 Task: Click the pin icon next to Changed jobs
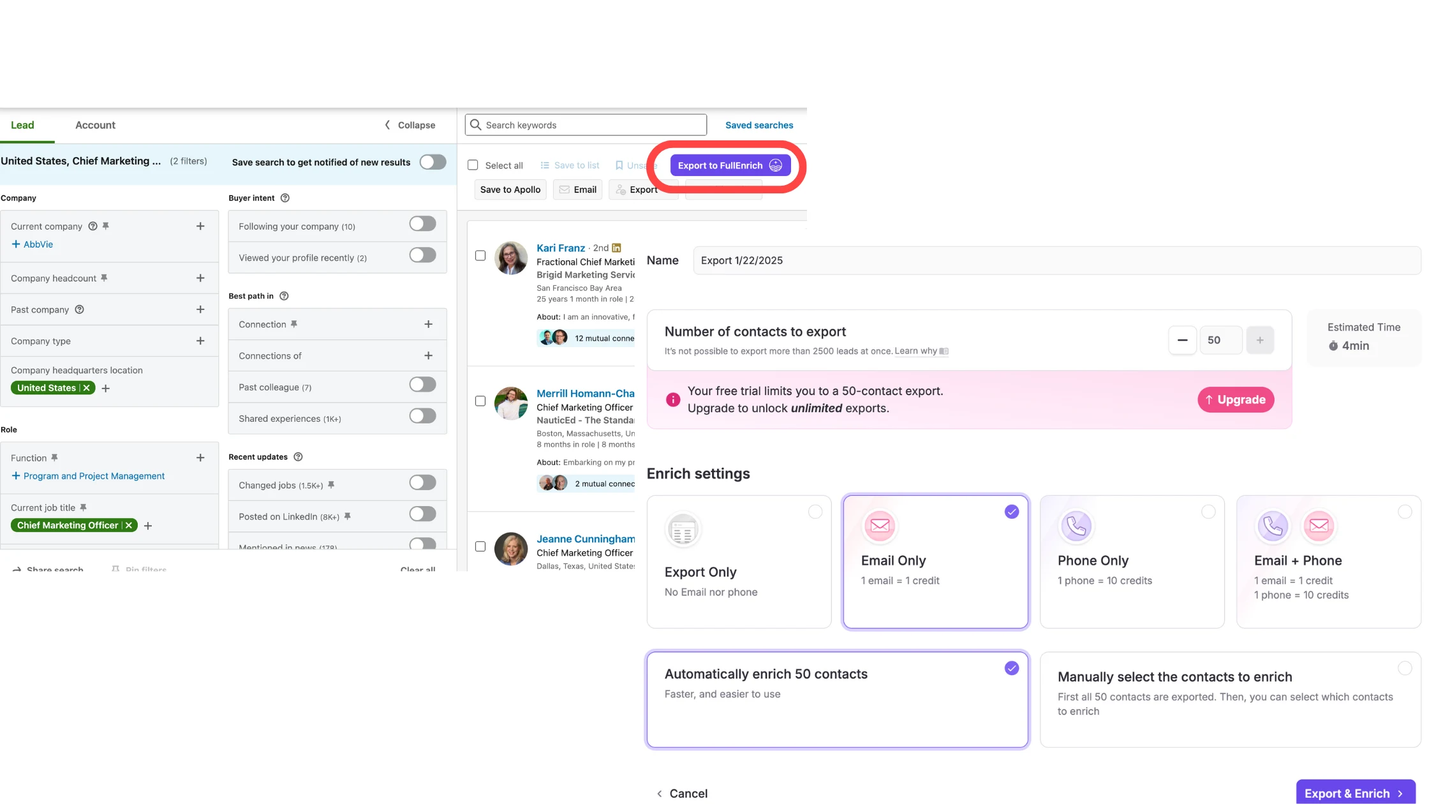[x=331, y=485]
